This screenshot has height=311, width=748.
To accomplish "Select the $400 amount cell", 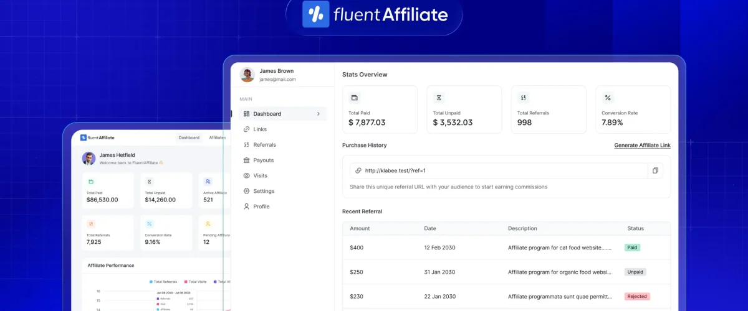I will pos(357,248).
